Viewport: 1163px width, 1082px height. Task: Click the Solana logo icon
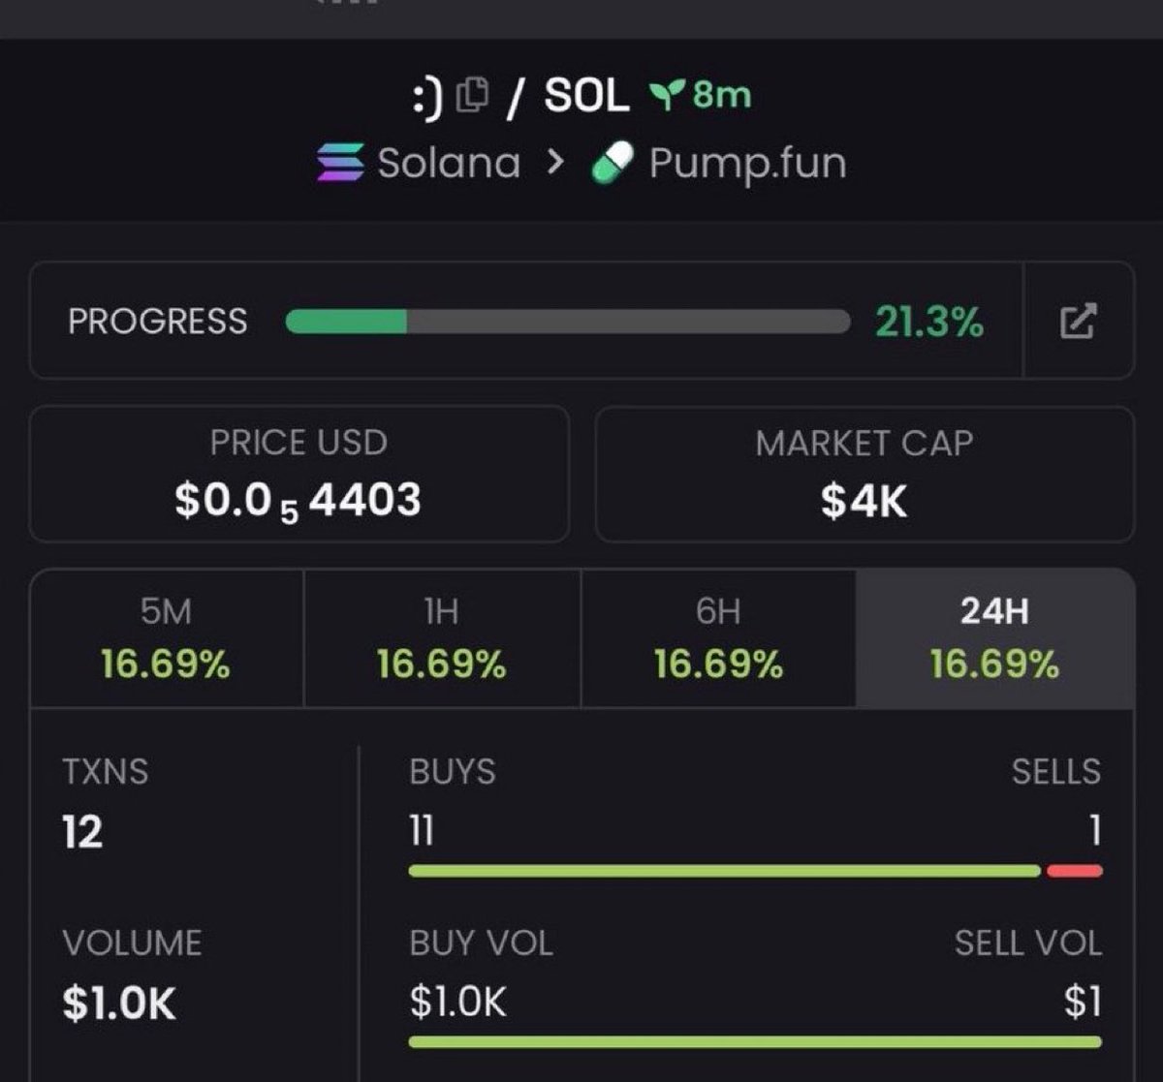[x=340, y=162]
